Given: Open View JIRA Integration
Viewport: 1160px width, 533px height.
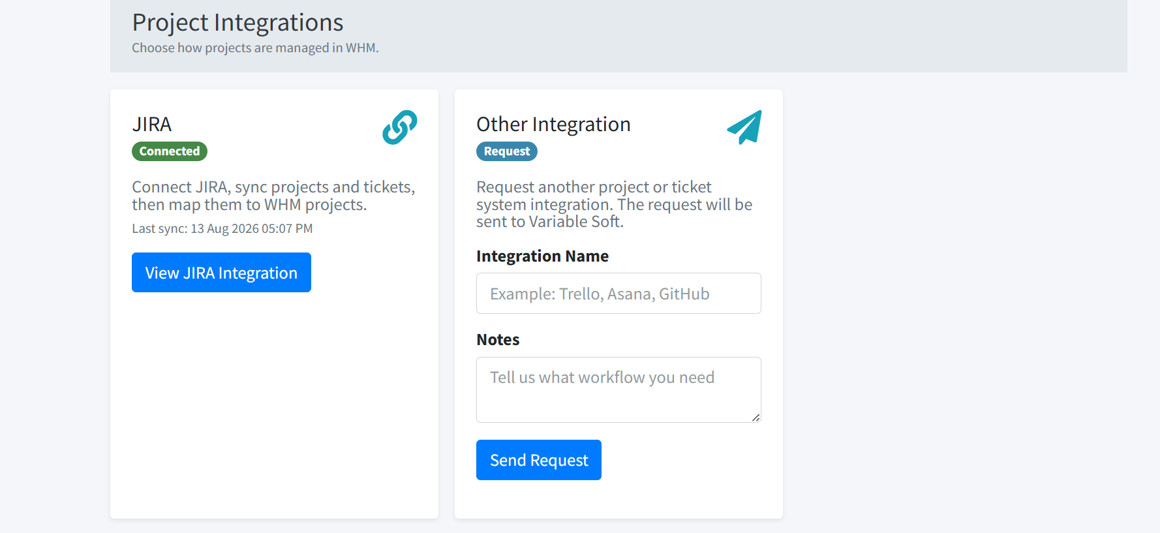Looking at the screenshot, I should coord(221,273).
